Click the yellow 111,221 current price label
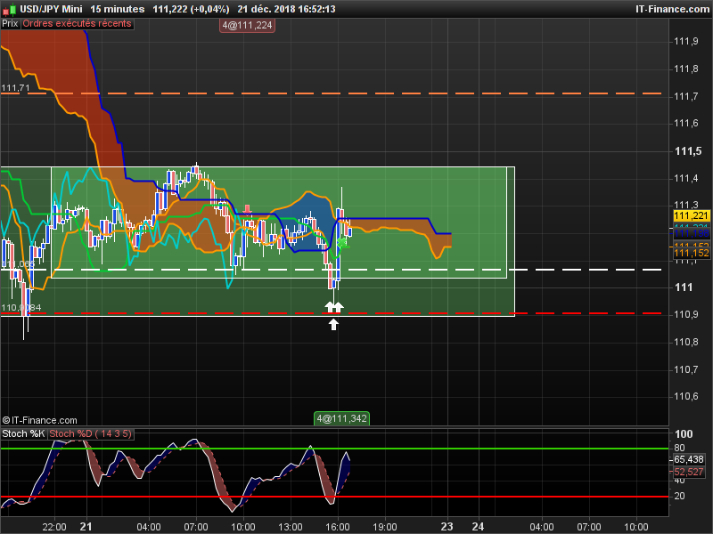713x534 pixels. (x=692, y=215)
